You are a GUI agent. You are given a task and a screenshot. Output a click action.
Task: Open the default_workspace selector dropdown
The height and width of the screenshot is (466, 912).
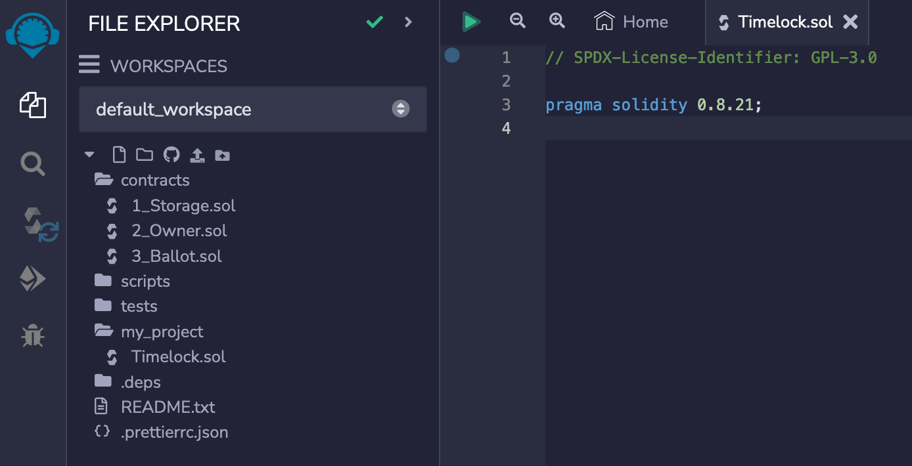pyautogui.click(x=400, y=109)
